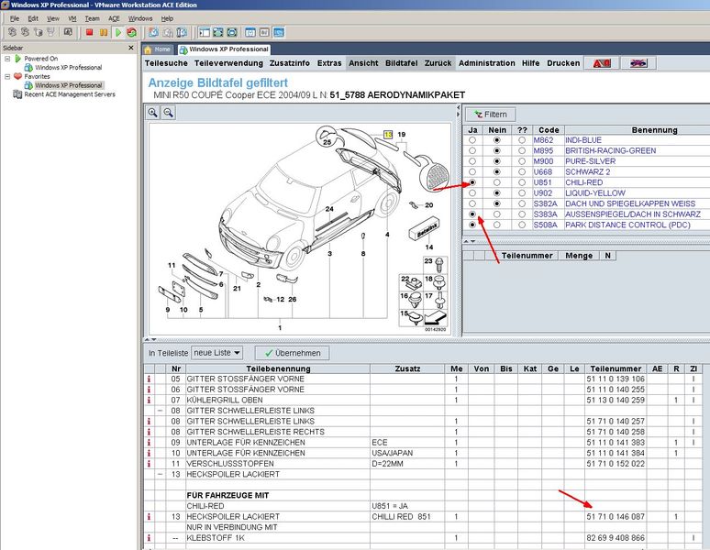This screenshot has width=710, height=550.
Task: Click 'UNTERLAGE FÜR KENNZEICHEN' ECE row
Action: tap(422, 443)
